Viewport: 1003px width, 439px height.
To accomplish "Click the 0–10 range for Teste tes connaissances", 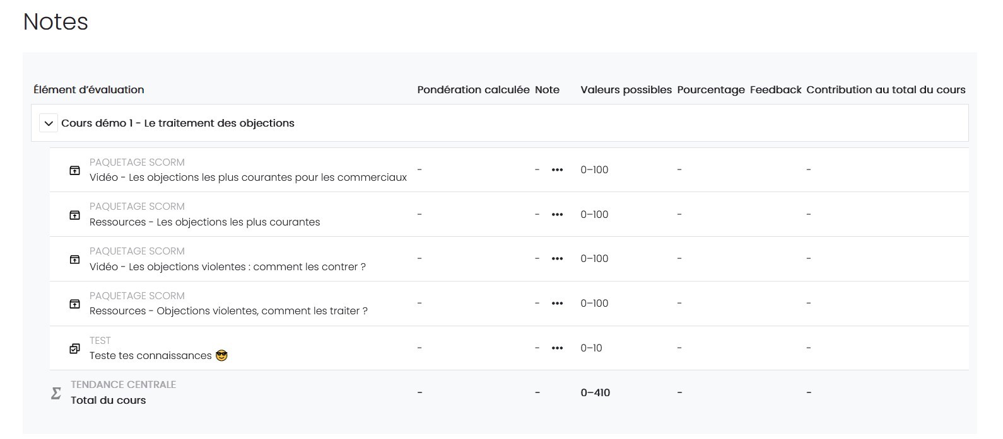I will click(x=591, y=348).
